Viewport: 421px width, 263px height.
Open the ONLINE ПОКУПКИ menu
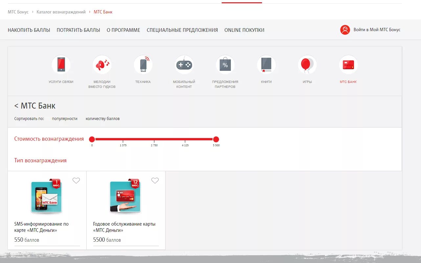244,30
